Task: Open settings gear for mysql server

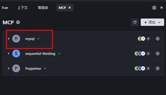Action: click(x=158, y=39)
